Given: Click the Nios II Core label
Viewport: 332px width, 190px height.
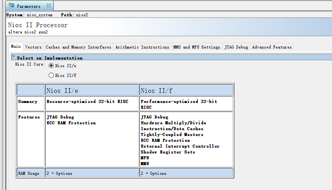Looking at the screenshot, I should 30,64.
